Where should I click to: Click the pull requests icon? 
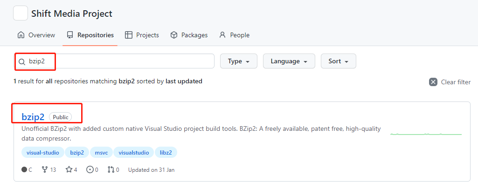111,170
